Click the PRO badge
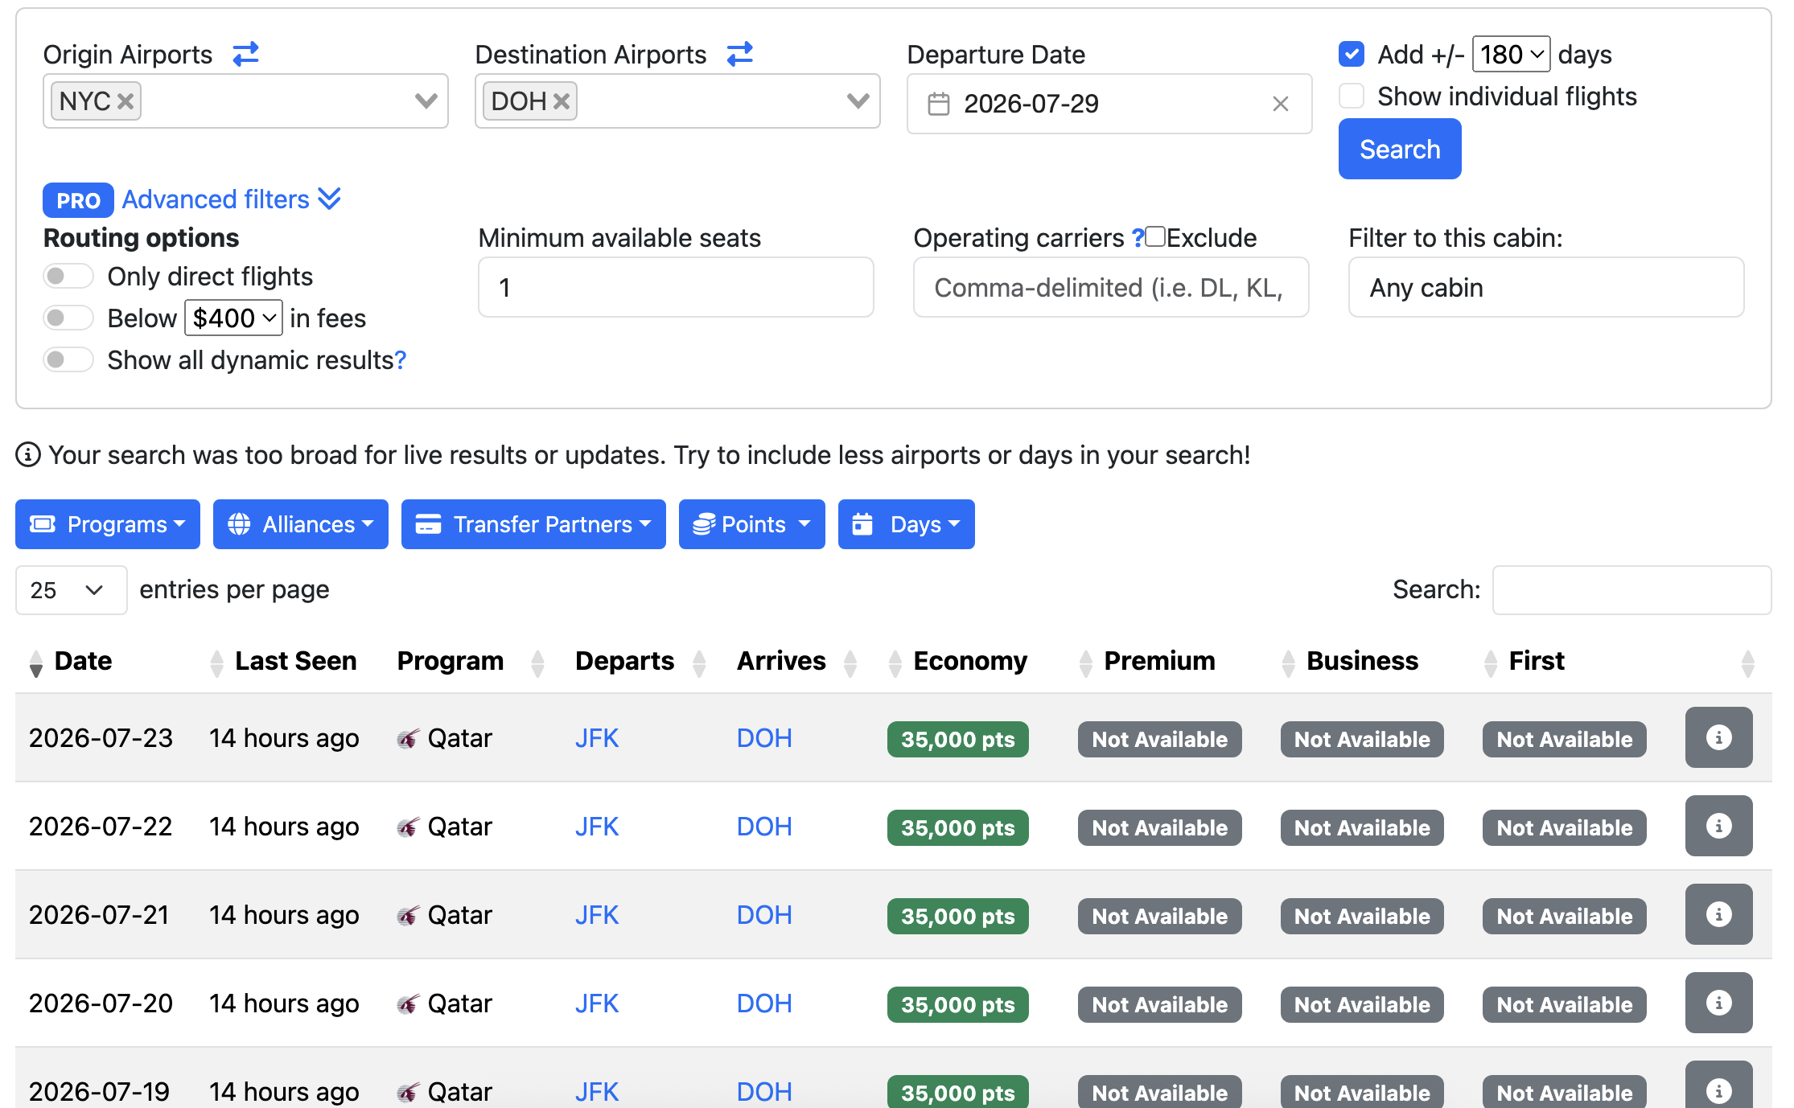 click(x=78, y=200)
